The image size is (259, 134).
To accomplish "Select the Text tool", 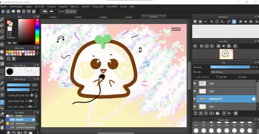I will point(2,102).
